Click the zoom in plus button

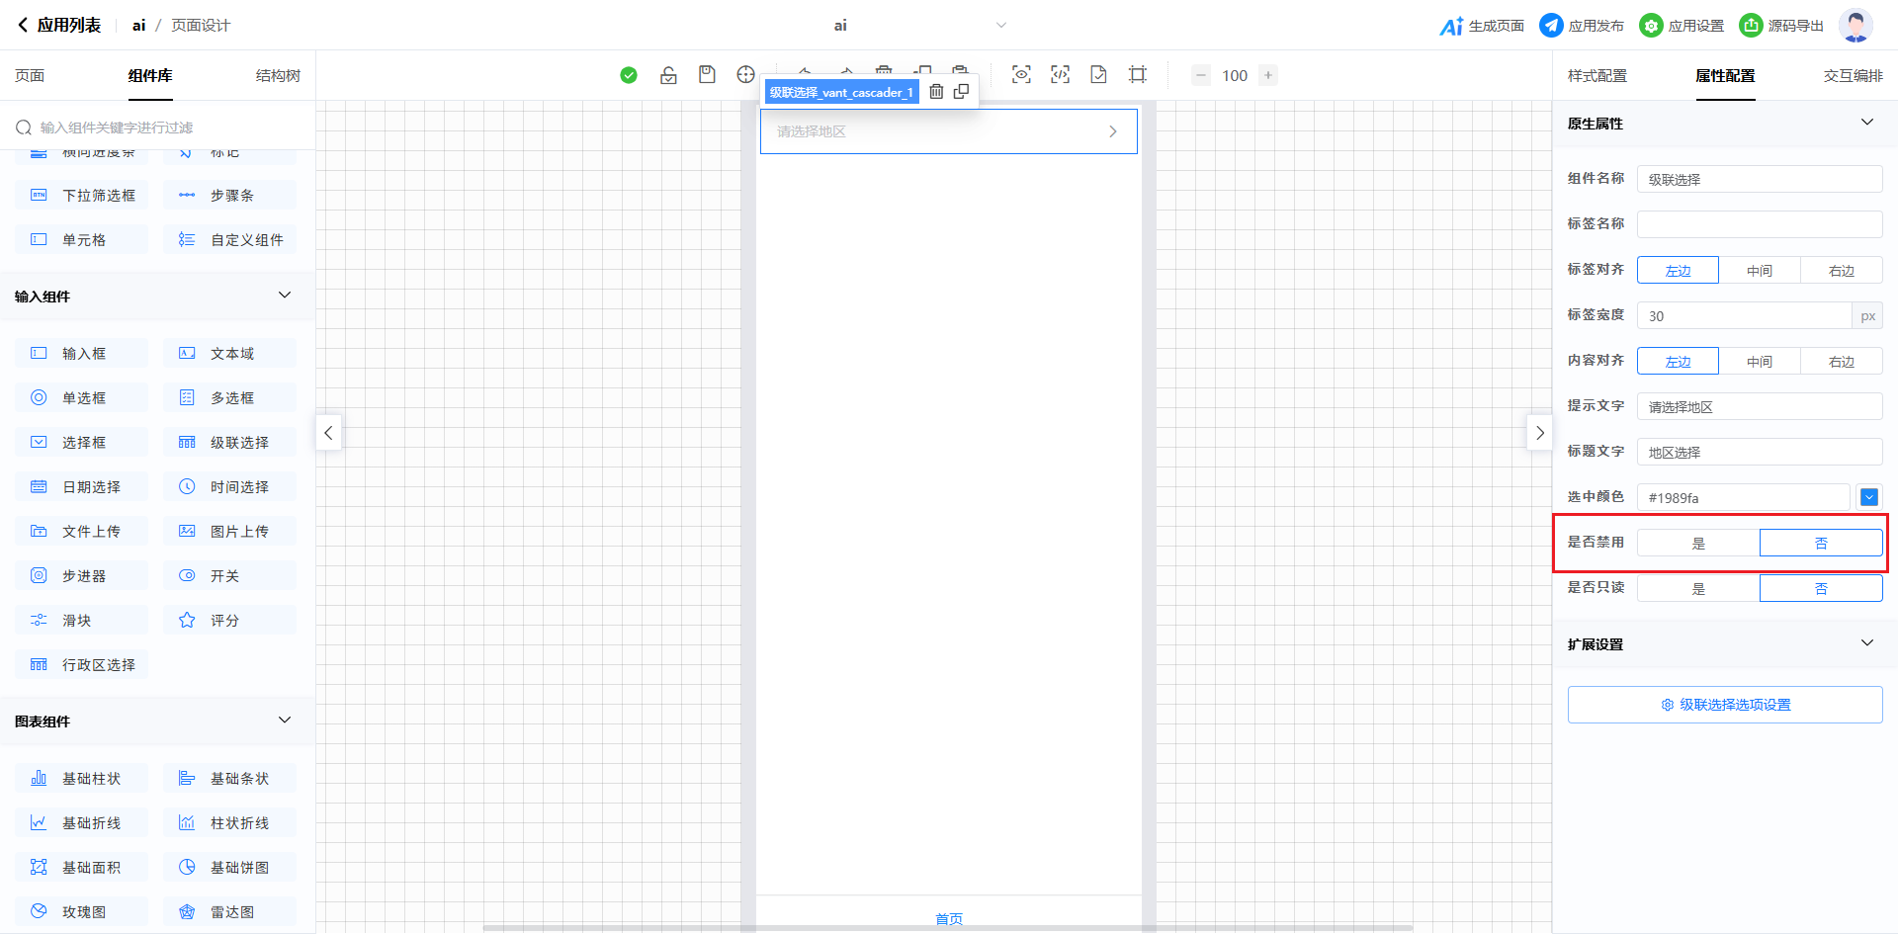(1268, 75)
